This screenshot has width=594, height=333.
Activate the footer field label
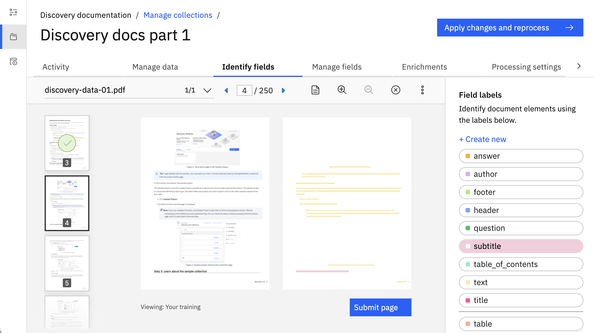521,192
